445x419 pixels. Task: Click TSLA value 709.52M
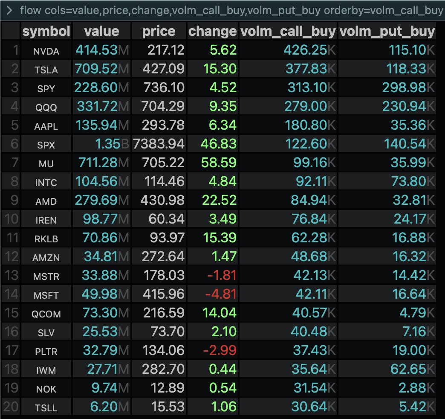pyautogui.click(x=102, y=69)
